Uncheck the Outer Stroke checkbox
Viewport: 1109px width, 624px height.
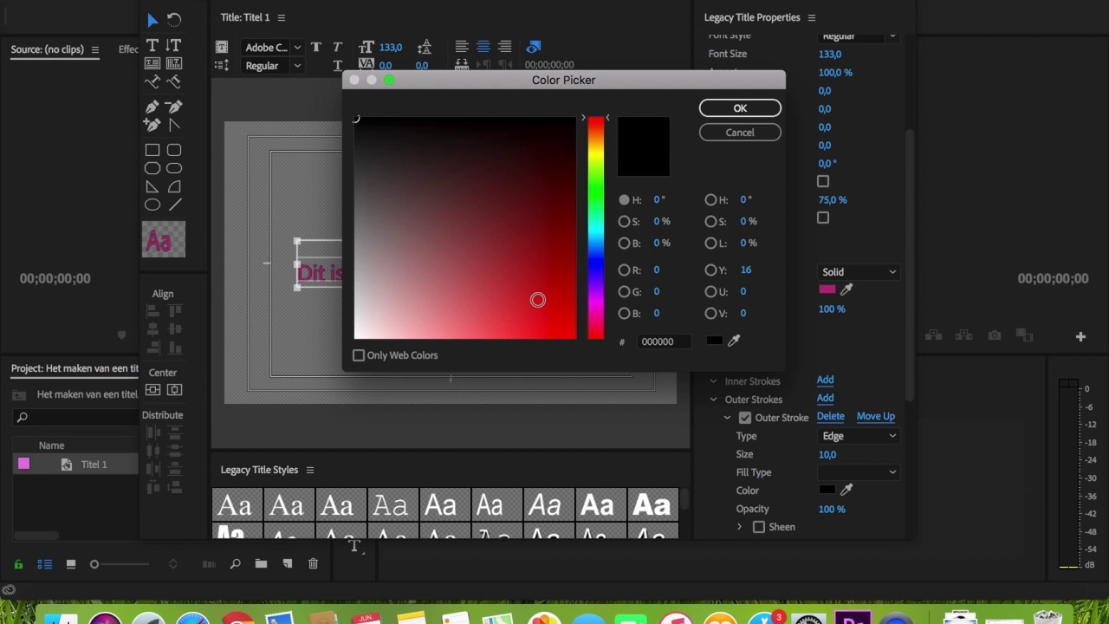745,418
